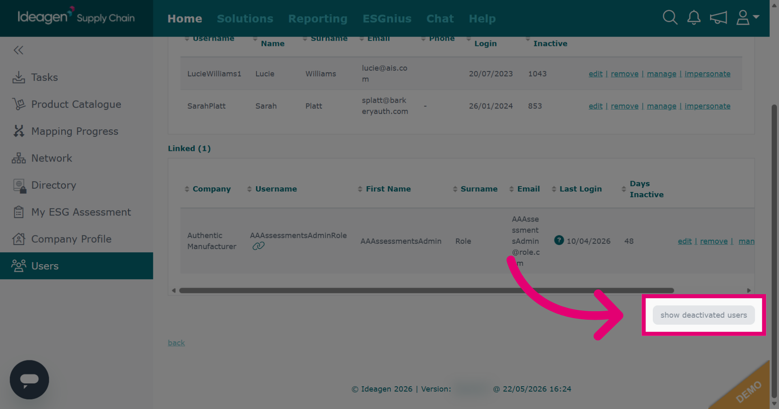The image size is (779, 409).
Task: Click horizontal scrollbar left arrow
Action: coord(174,291)
